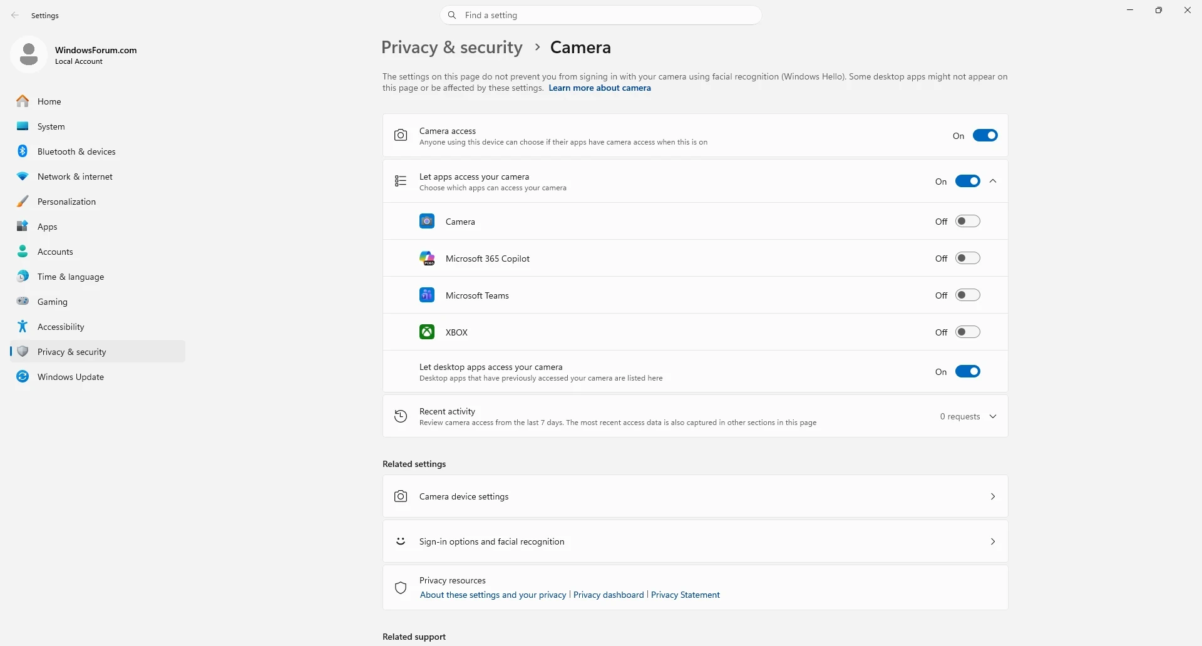Select Privacy & security in sidebar
This screenshot has height=646, width=1202.
[98, 351]
